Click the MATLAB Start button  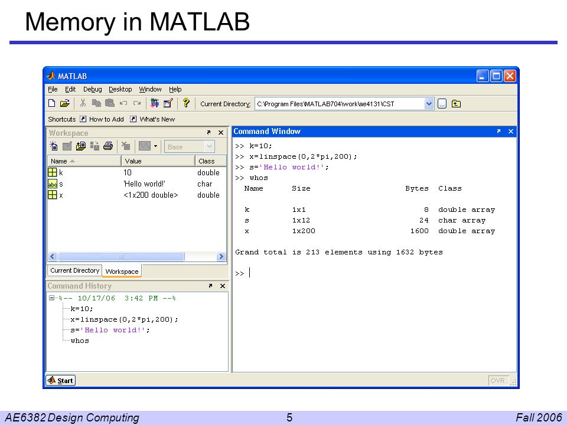tap(61, 380)
